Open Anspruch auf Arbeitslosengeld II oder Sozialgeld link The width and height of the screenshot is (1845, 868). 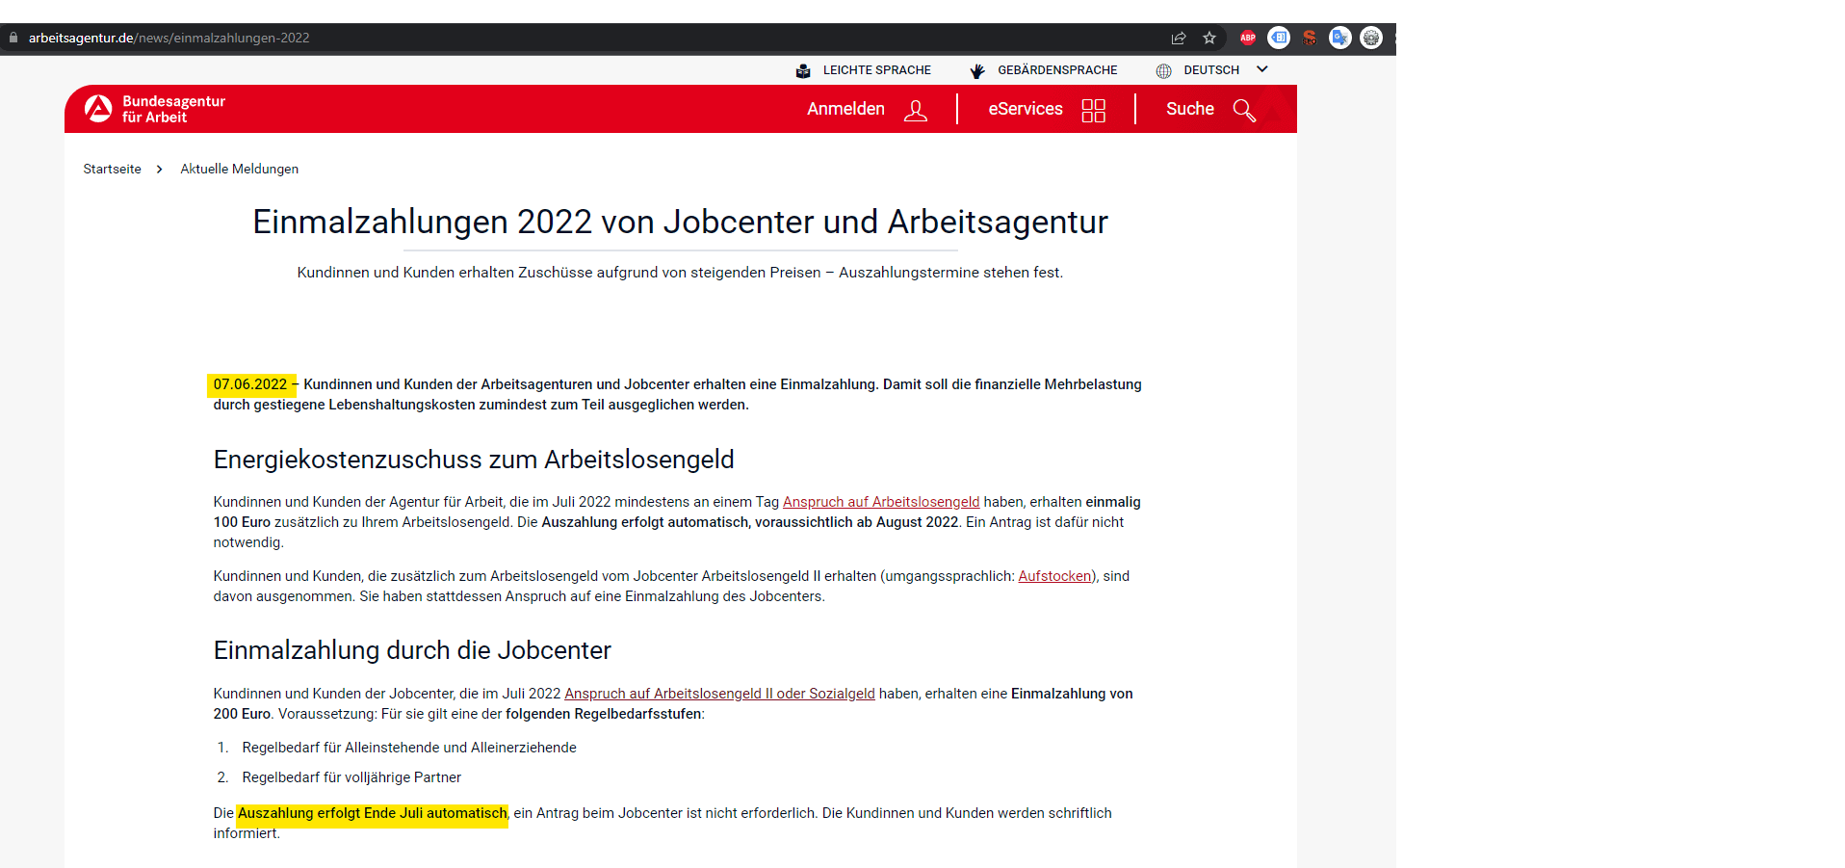tap(719, 694)
